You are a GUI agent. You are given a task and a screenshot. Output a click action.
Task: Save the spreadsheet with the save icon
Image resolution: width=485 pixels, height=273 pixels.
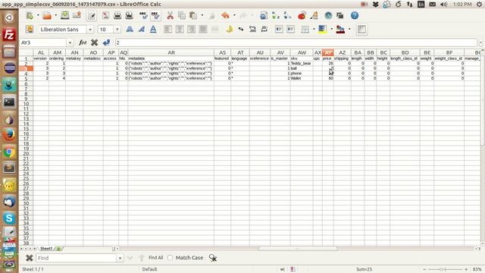click(64, 15)
